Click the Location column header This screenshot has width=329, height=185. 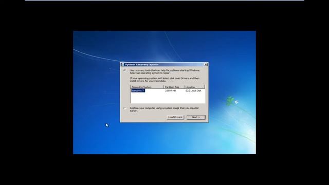click(x=194, y=87)
